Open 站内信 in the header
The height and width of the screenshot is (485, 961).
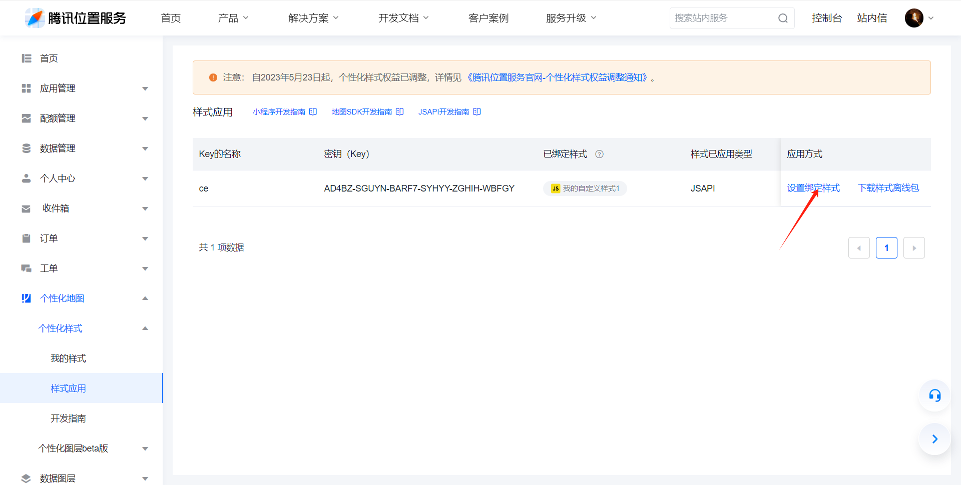872,18
